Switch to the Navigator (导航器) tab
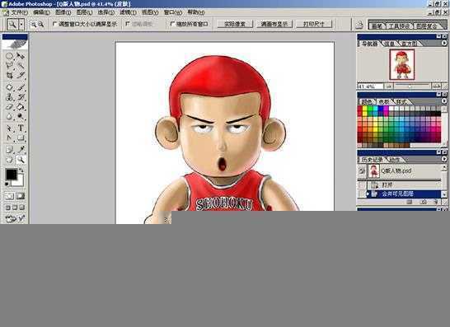 tap(369, 44)
